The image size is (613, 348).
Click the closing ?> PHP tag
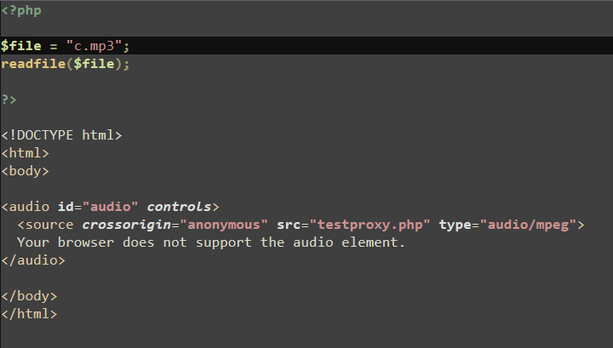(9, 100)
